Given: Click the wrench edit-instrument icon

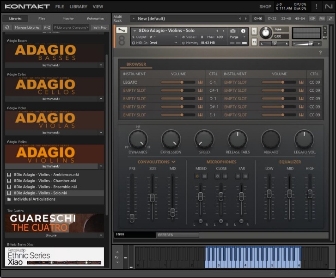Looking at the screenshot, I should coord(122,31).
